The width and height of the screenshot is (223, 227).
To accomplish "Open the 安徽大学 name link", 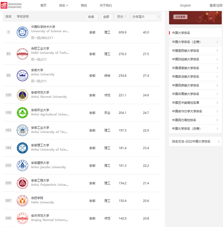I will click(37, 70).
